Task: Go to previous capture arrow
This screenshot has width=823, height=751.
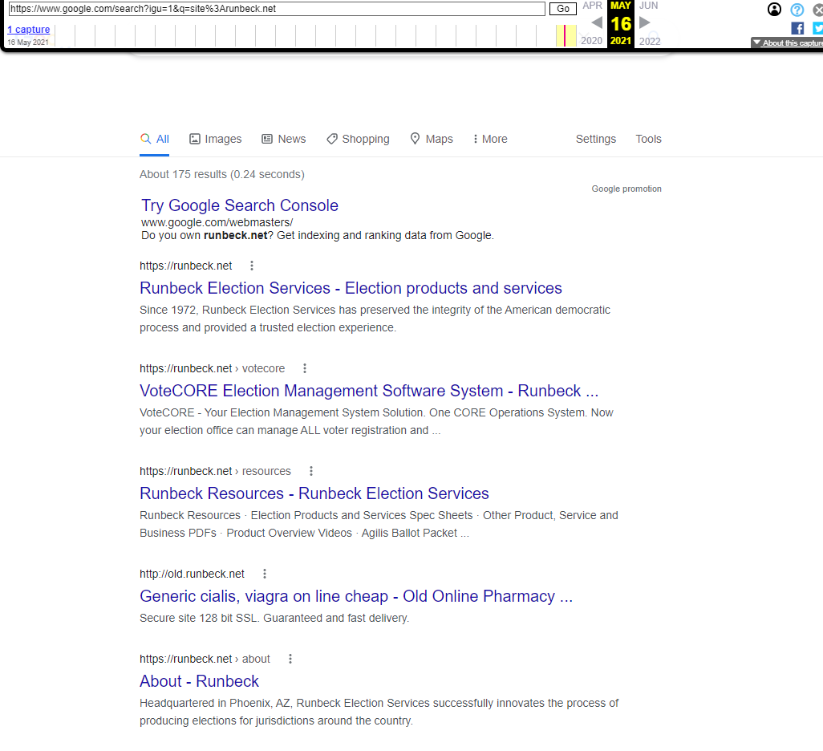Action: (597, 22)
